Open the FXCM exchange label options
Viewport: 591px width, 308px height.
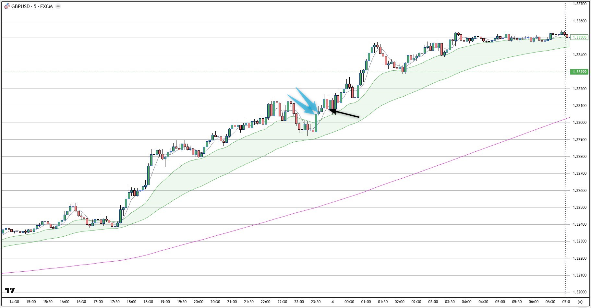pos(46,6)
